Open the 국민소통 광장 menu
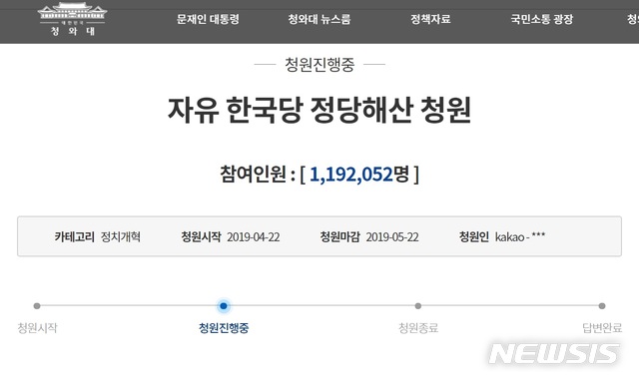 [x=542, y=19]
